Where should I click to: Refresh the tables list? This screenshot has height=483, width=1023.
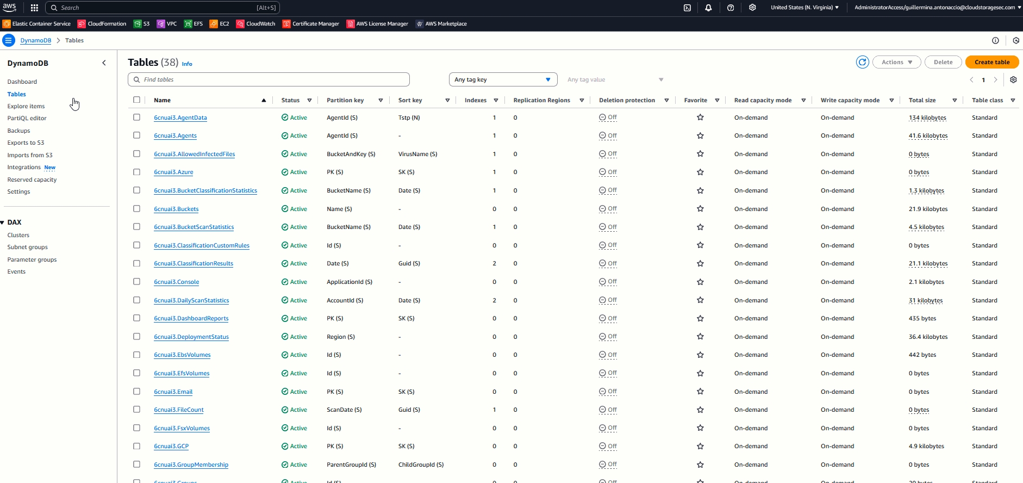coord(863,62)
